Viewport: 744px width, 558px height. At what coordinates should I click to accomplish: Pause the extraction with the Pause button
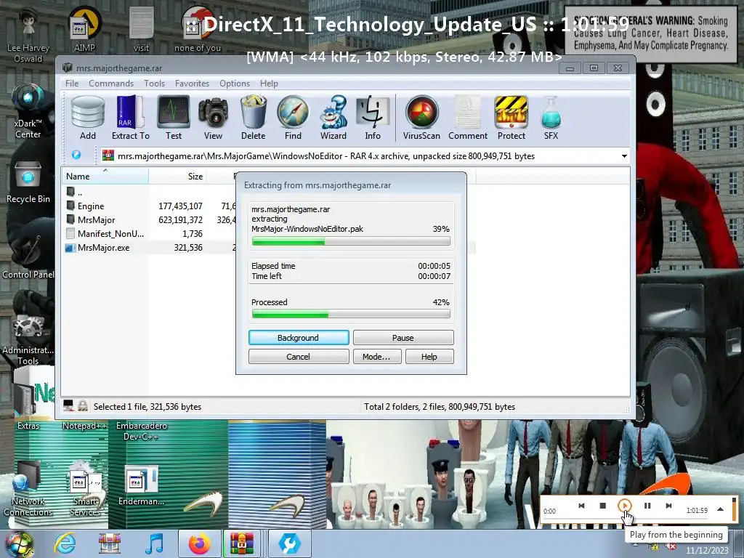point(403,337)
